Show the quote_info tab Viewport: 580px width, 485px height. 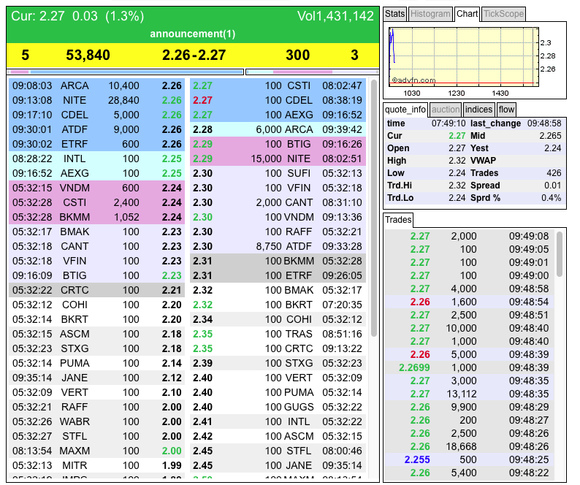(x=406, y=110)
